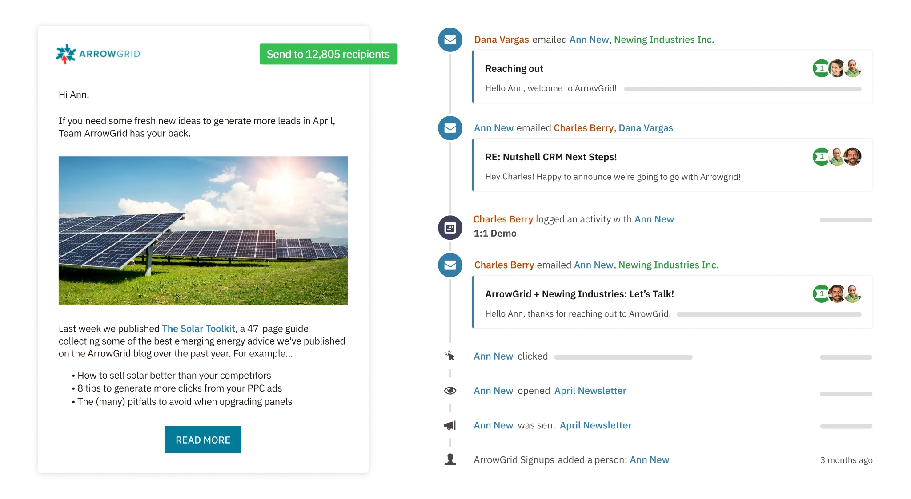The width and height of the screenshot is (911, 499).
Task: Open the Reaching out email card
Action: (x=514, y=69)
